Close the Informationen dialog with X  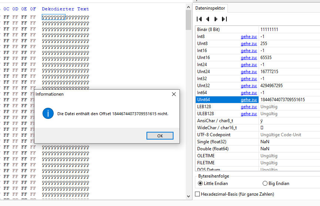174,94
